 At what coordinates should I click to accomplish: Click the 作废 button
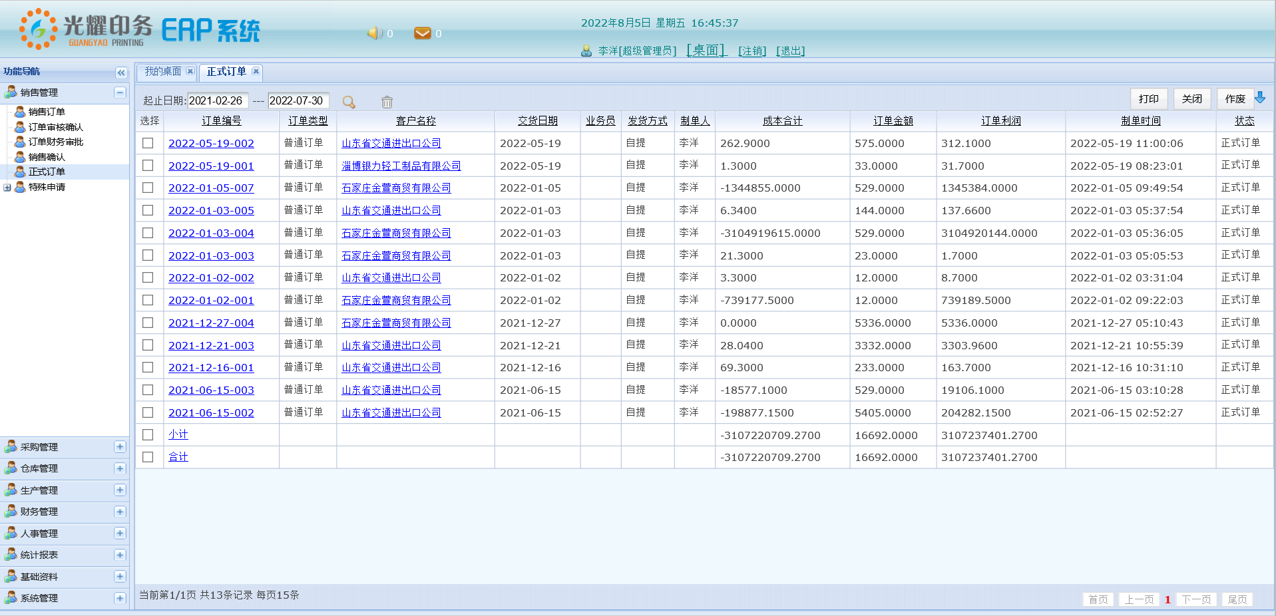(1235, 98)
